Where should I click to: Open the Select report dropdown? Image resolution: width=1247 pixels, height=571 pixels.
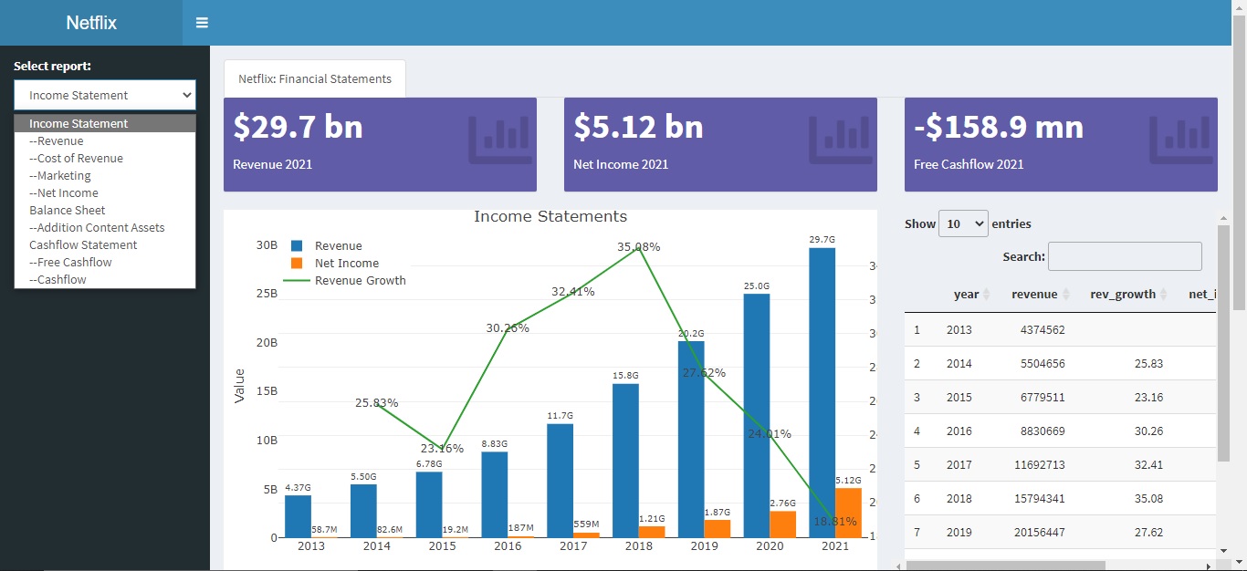[x=104, y=95]
